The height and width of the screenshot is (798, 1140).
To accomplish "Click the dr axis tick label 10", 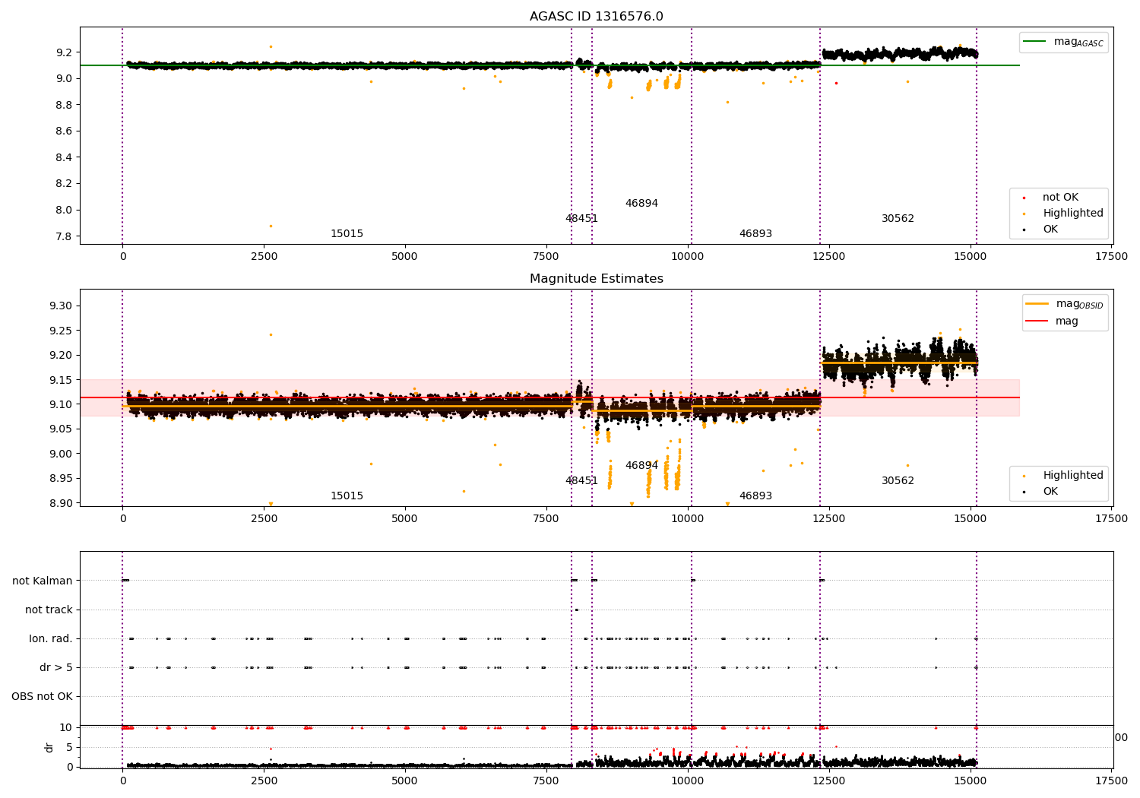I will tap(66, 727).
